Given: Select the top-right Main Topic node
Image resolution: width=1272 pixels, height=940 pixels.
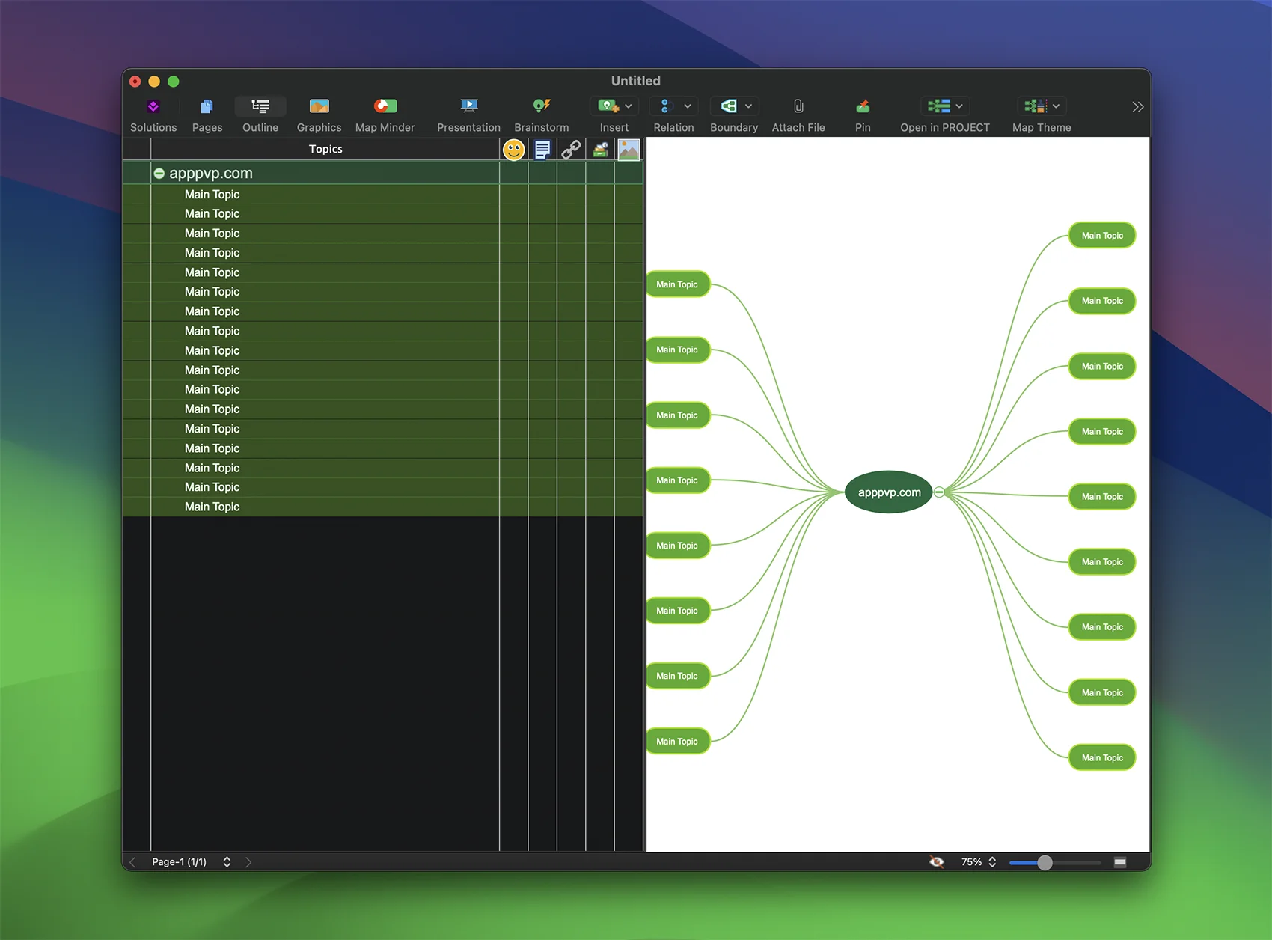Looking at the screenshot, I should pos(1102,236).
